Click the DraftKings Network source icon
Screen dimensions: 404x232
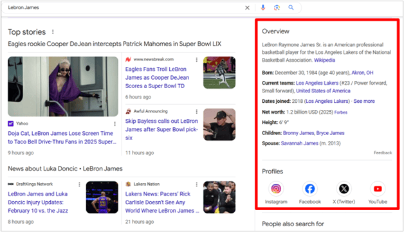(10, 184)
